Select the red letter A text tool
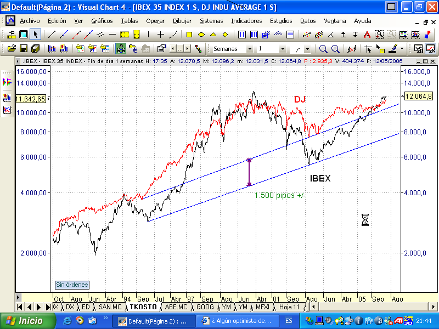The height and width of the screenshot is (329, 439). coord(367,35)
